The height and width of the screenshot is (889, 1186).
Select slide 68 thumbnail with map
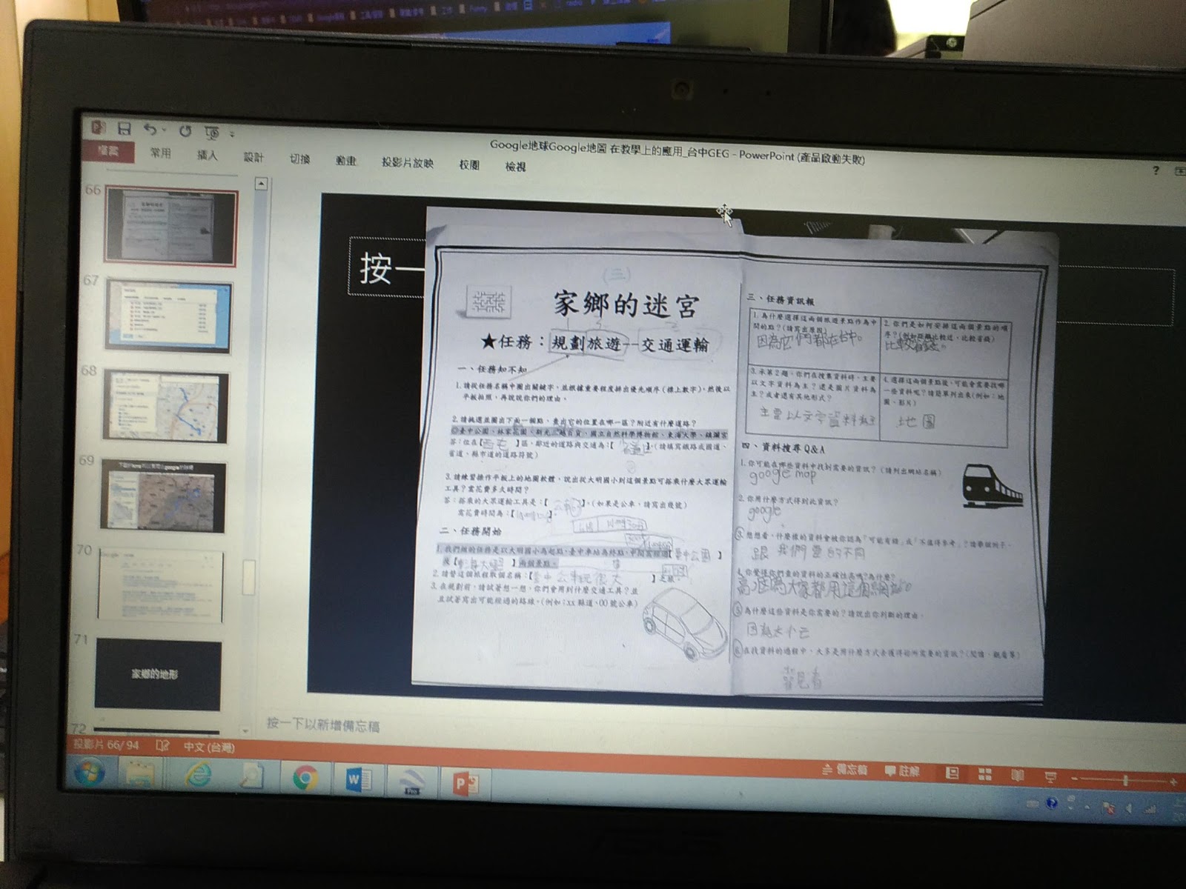pyautogui.click(x=165, y=406)
